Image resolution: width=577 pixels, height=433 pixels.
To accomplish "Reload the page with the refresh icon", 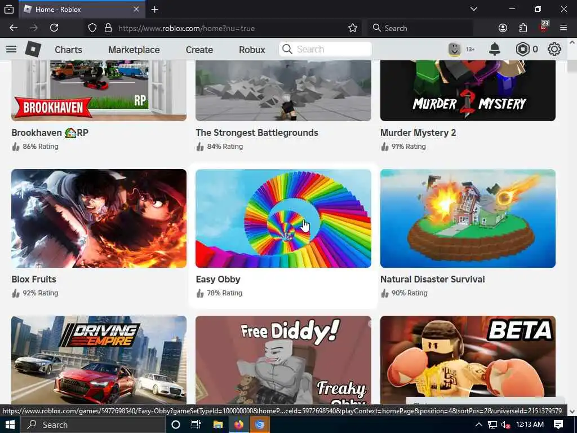I will pyautogui.click(x=54, y=28).
